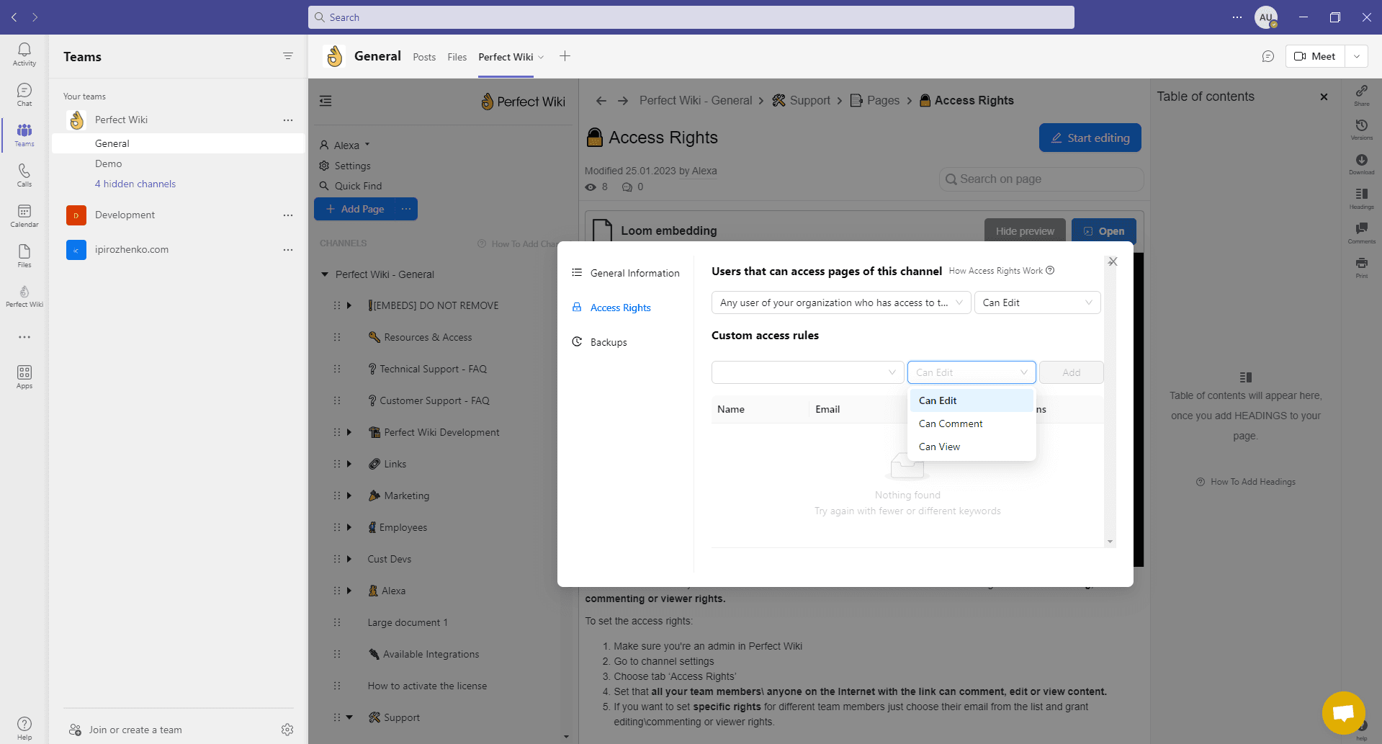The width and height of the screenshot is (1382, 744).
Task: Collapse the custom rule permission dropdown
Action: 972,372
